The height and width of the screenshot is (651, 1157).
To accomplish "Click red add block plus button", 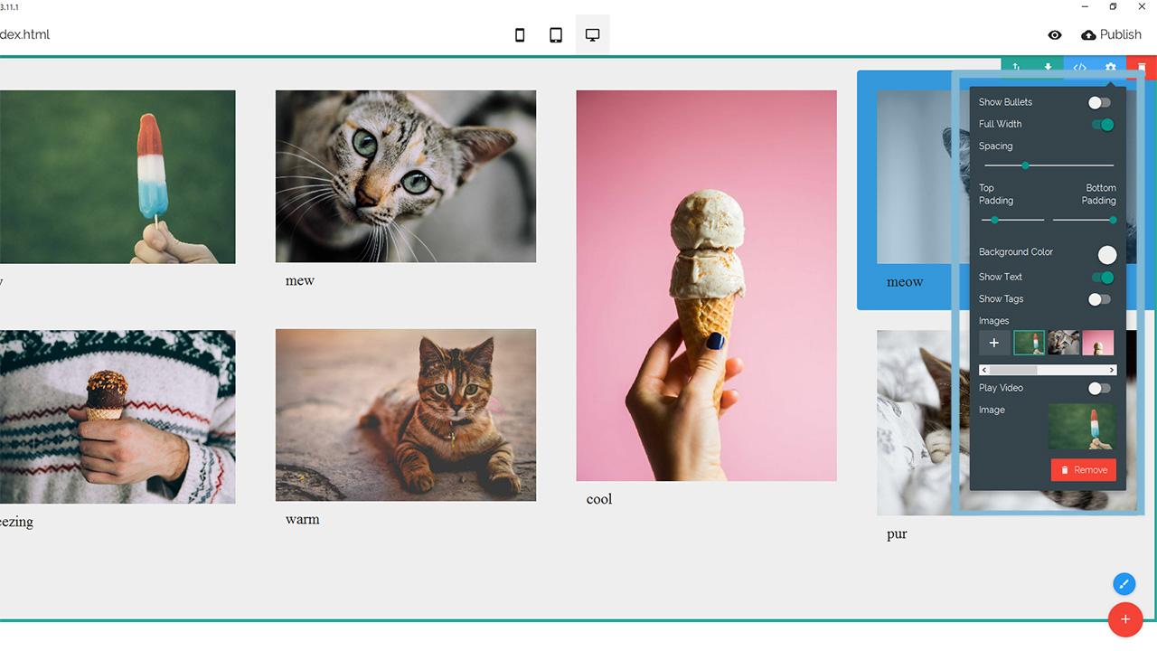I will point(1125,619).
